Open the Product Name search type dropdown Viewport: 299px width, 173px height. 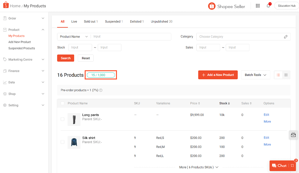pos(74,37)
